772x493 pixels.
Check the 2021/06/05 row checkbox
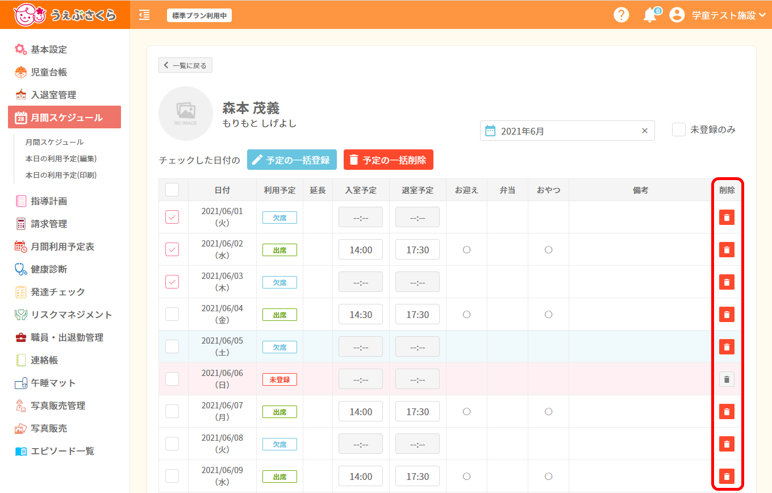click(172, 346)
